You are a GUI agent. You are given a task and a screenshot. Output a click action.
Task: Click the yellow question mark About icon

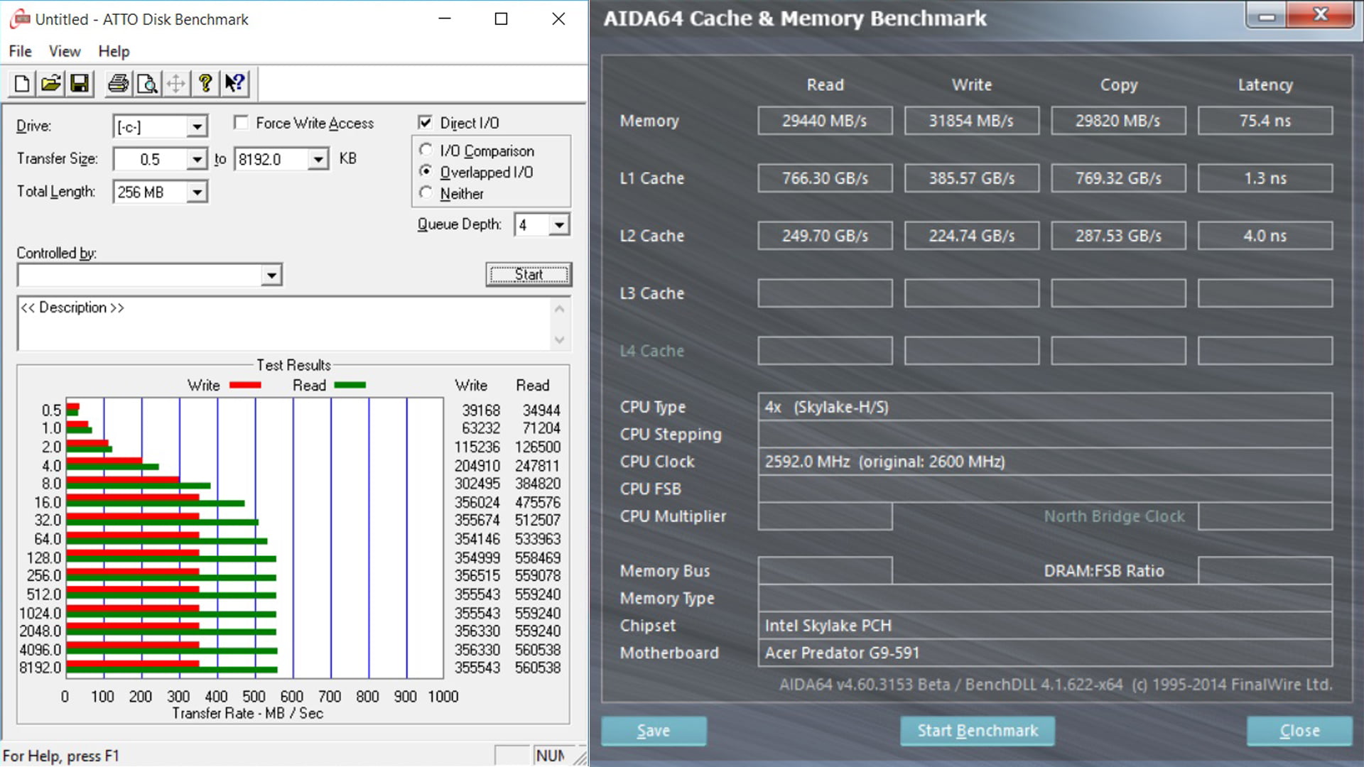[205, 84]
